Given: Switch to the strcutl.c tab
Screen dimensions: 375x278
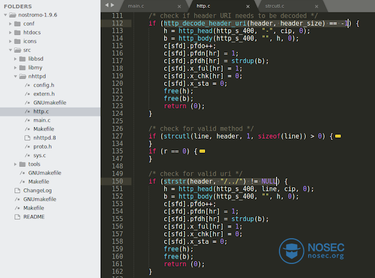Looking at the screenshot, I should click(x=275, y=6).
